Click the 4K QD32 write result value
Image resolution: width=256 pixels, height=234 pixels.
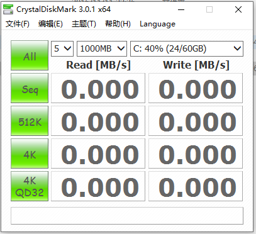point(196,186)
